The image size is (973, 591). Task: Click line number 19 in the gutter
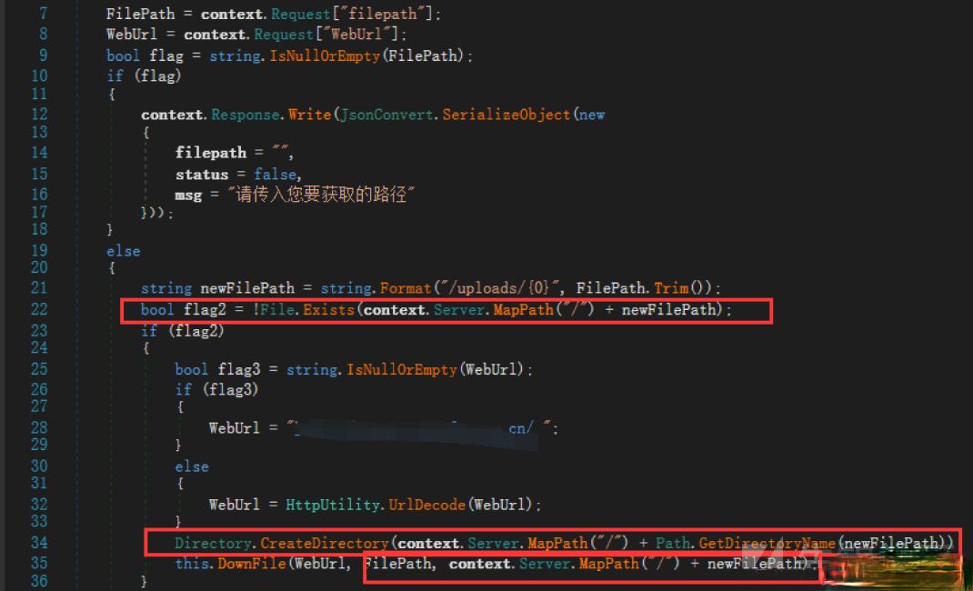[x=39, y=250]
